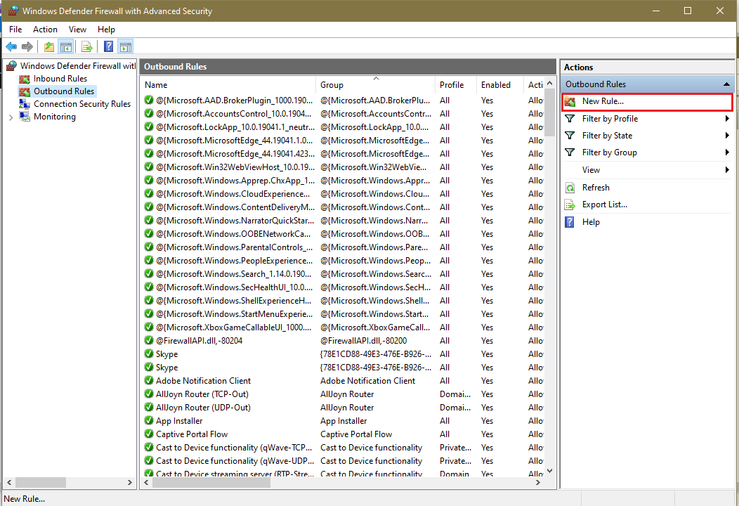Collapse the Outbound Rules actions section
The image size is (739, 506).
click(x=726, y=84)
